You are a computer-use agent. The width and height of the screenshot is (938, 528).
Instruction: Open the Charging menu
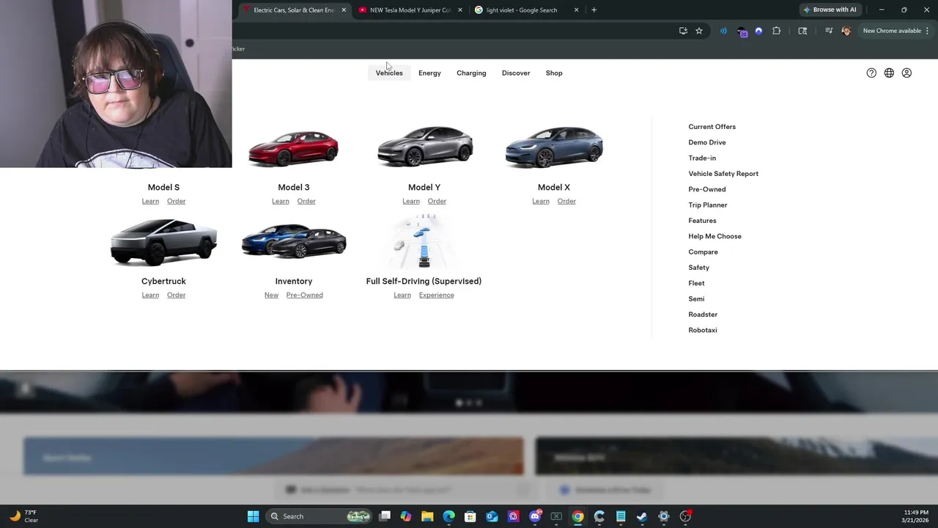[471, 73]
